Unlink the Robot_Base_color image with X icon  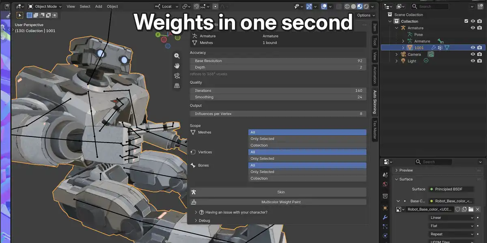click(478, 209)
